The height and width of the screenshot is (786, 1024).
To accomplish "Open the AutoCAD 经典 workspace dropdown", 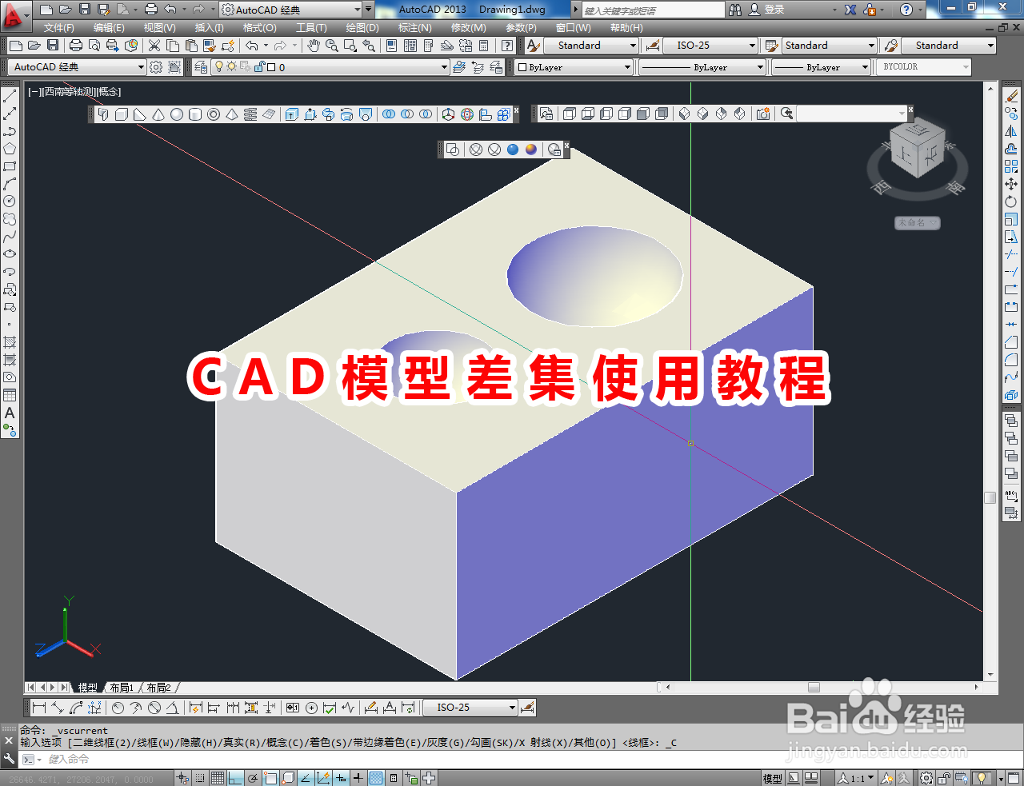I will [77, 67].
